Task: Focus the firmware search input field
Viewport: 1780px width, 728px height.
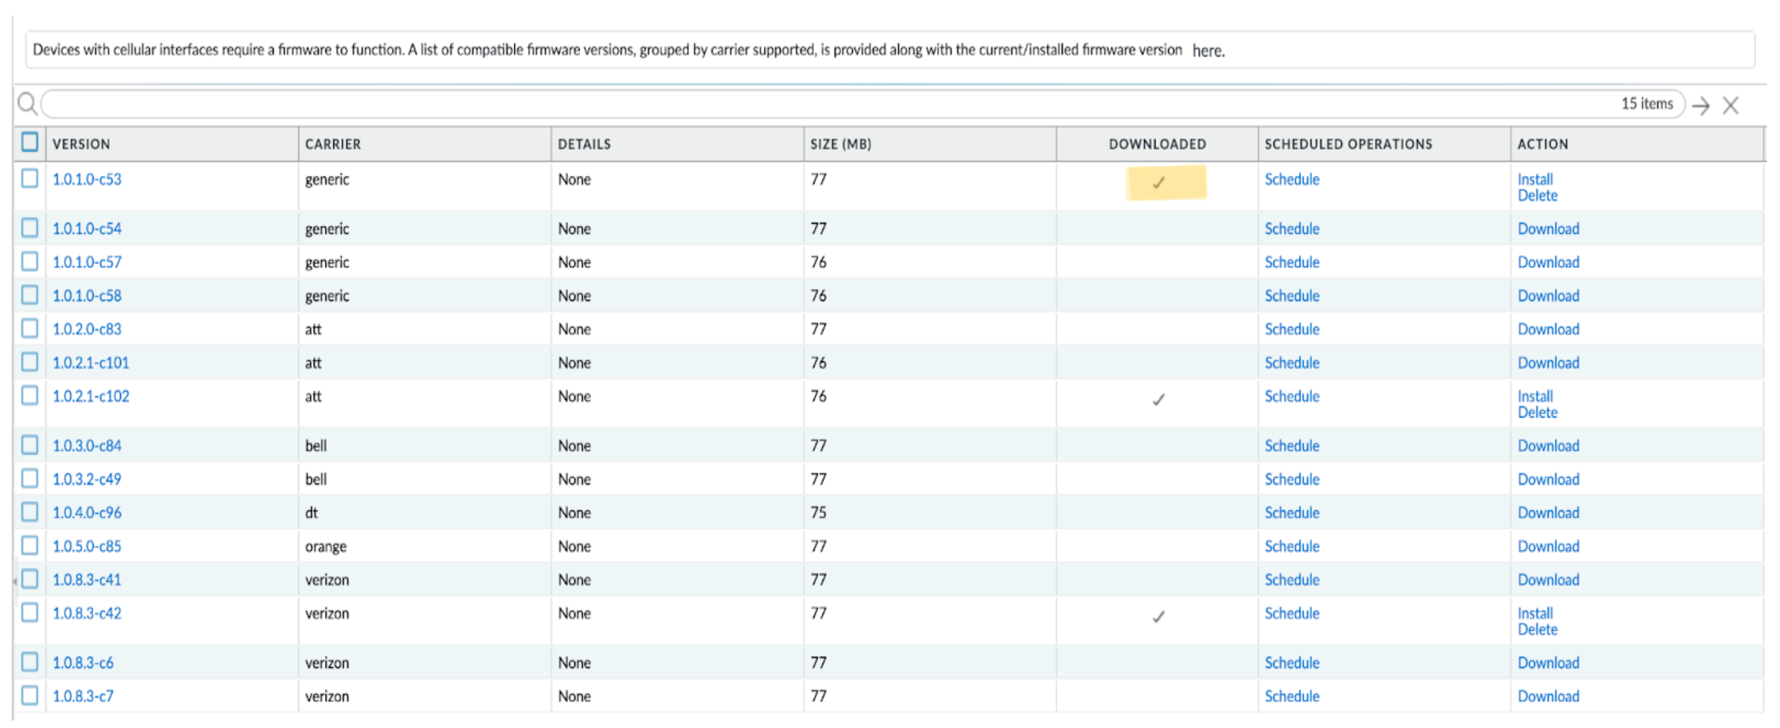Action: 829,104
